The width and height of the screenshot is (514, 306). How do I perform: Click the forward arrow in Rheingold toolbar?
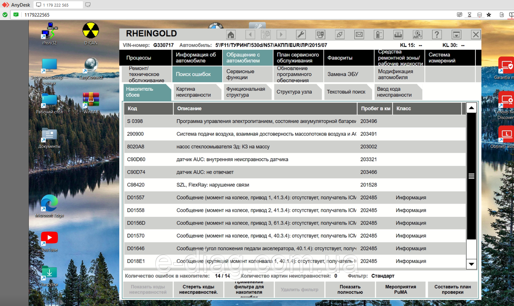pyautogui.click(x=281, y=35)
